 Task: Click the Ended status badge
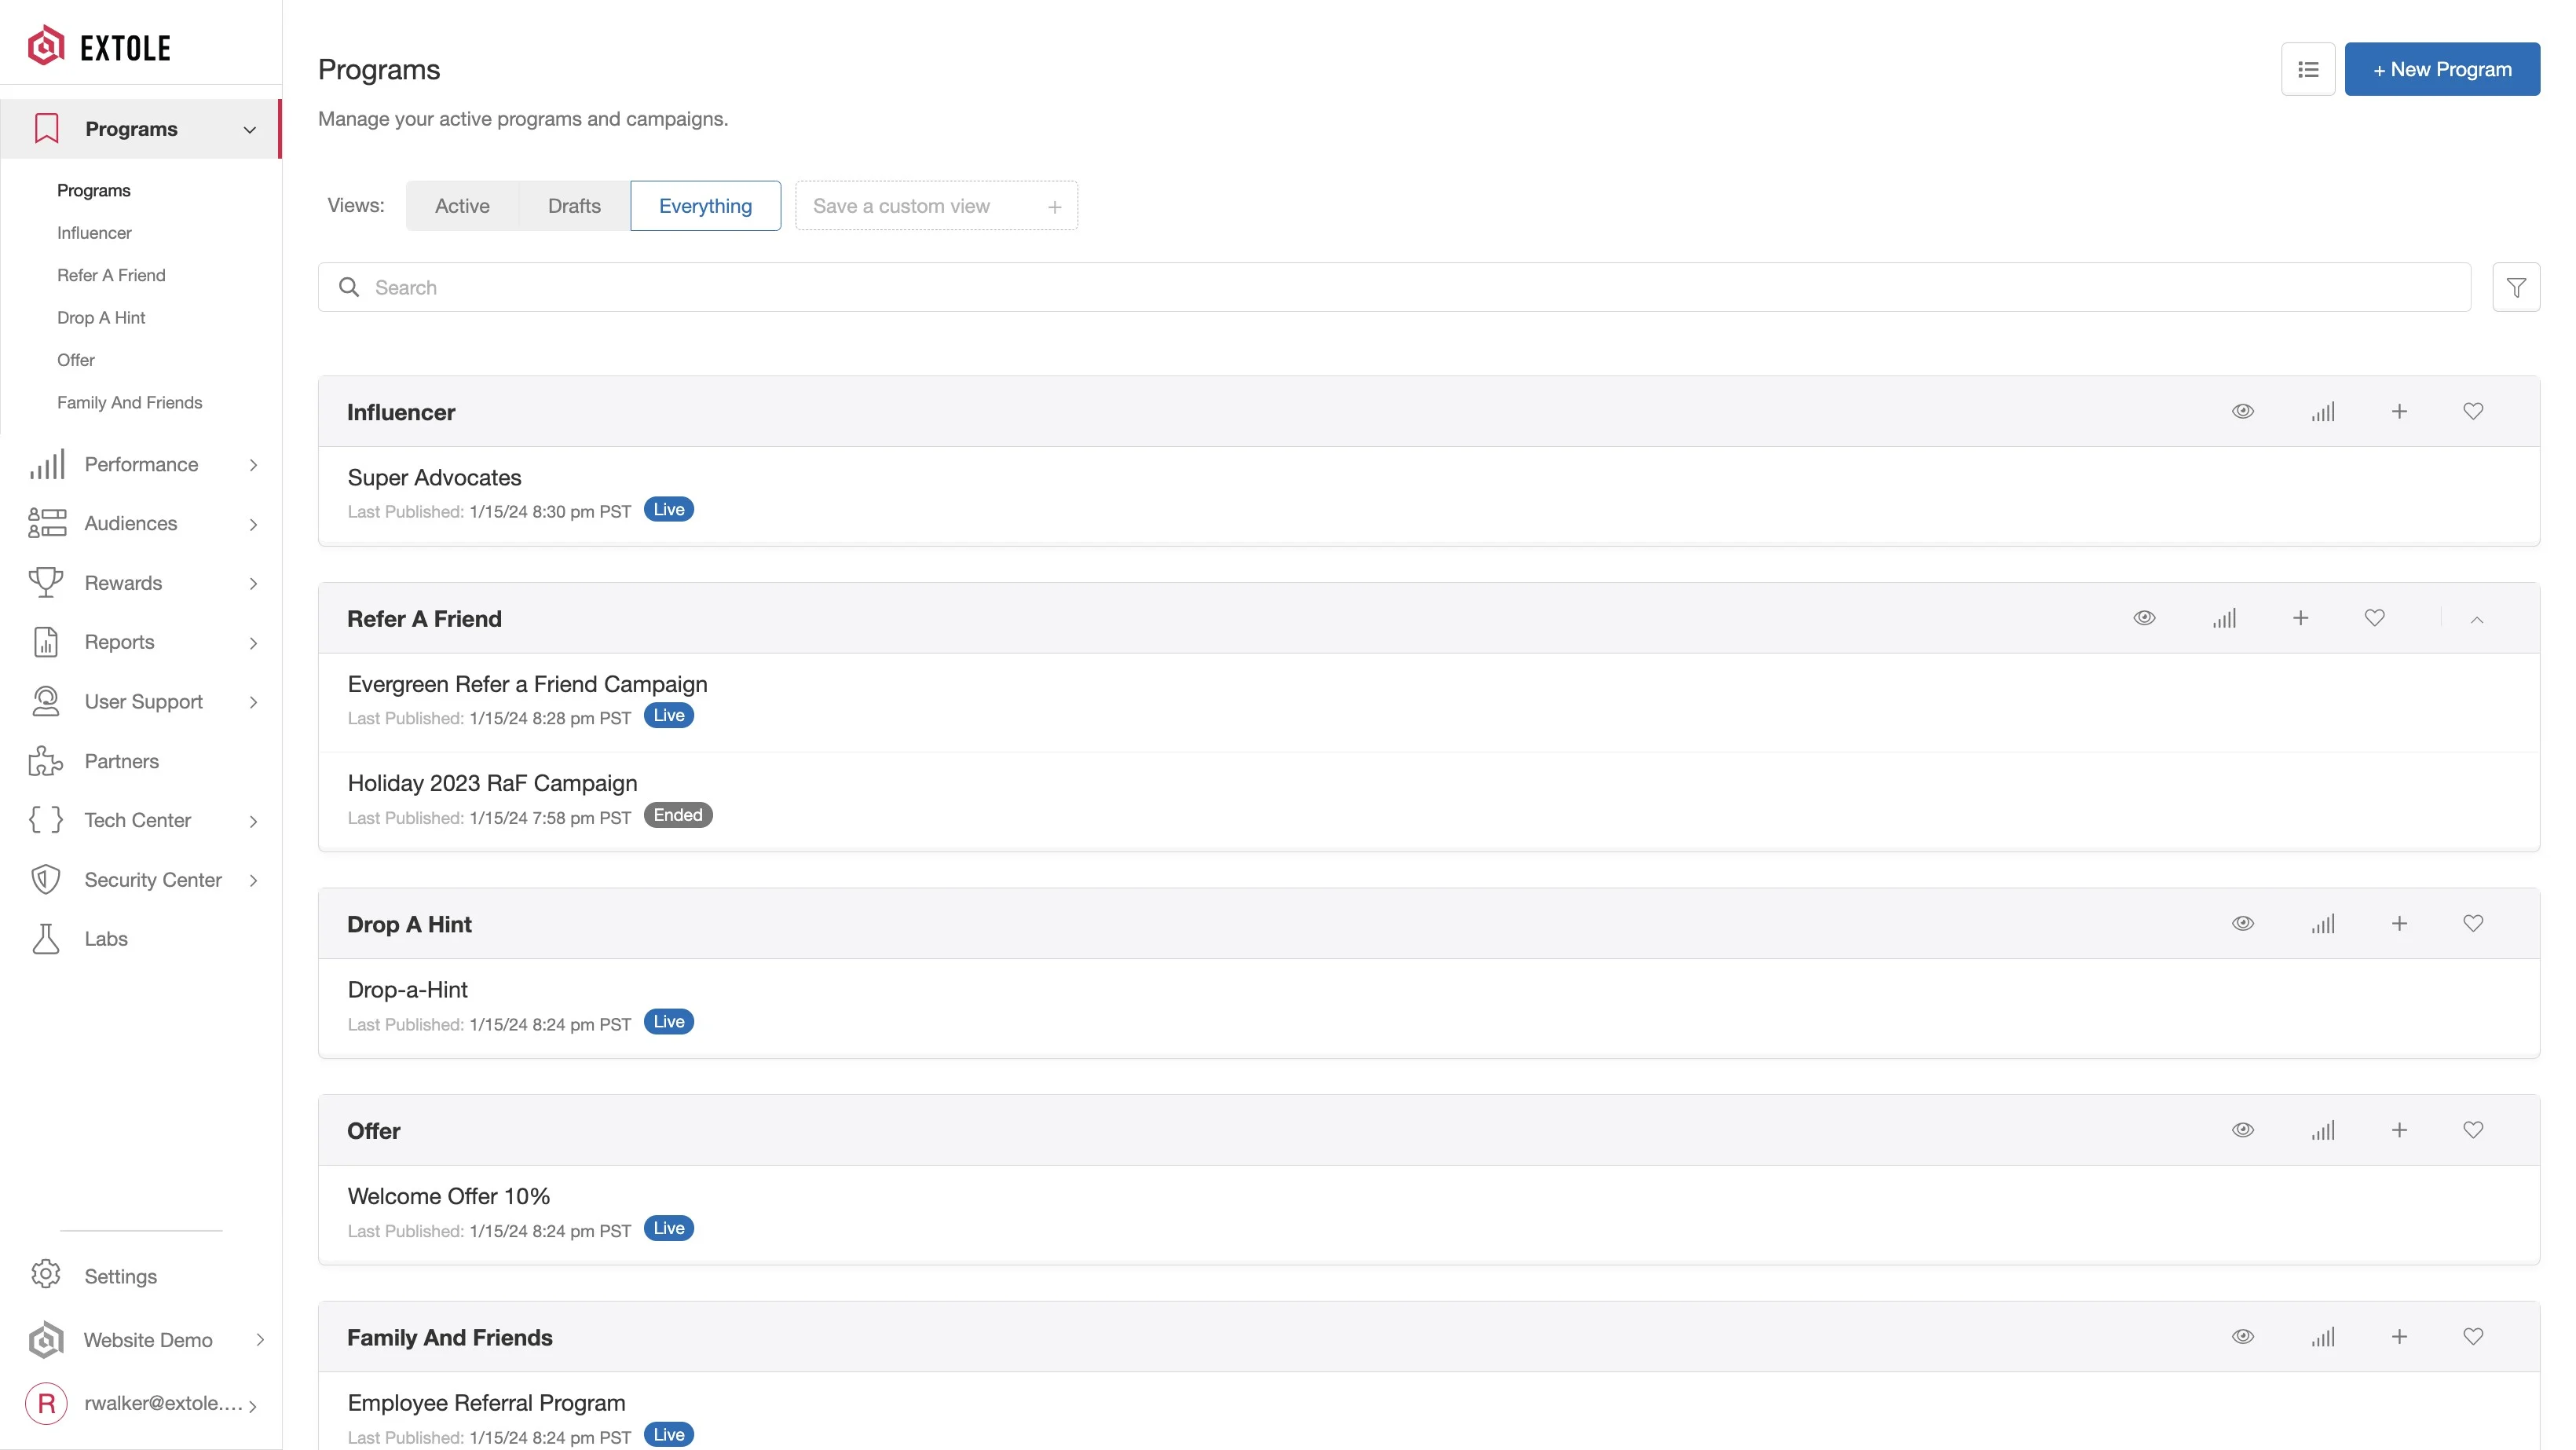pos(678,815)
